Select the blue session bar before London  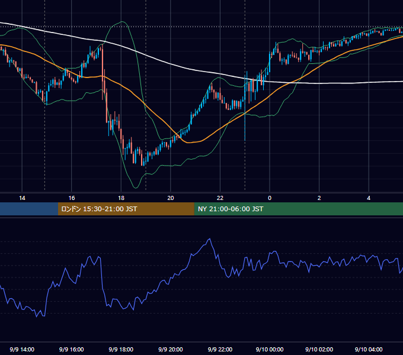tap(29, 209)
